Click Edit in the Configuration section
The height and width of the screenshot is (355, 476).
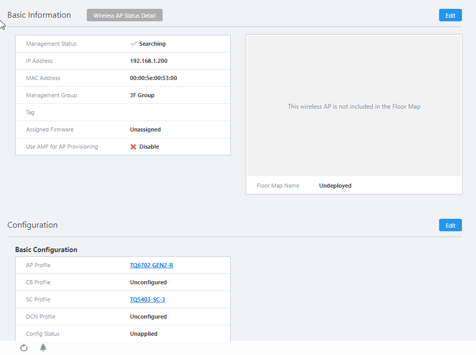pos(450,226)
